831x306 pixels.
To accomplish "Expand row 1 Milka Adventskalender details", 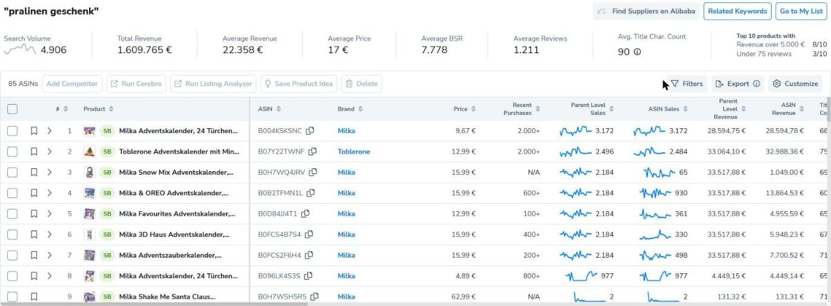I will [x=50, y=131].
